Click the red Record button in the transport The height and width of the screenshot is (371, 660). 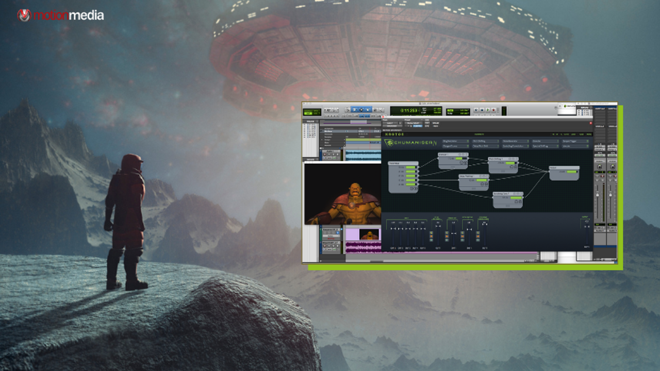pyautogui.click(x=493, y=110)
